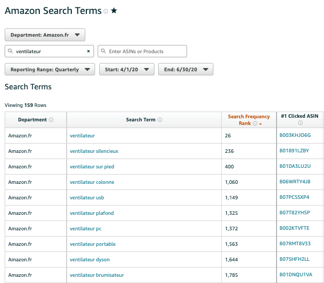Click the info icon next to Amazon Search Terms
The image size is (324, 283).
(106, 11)
